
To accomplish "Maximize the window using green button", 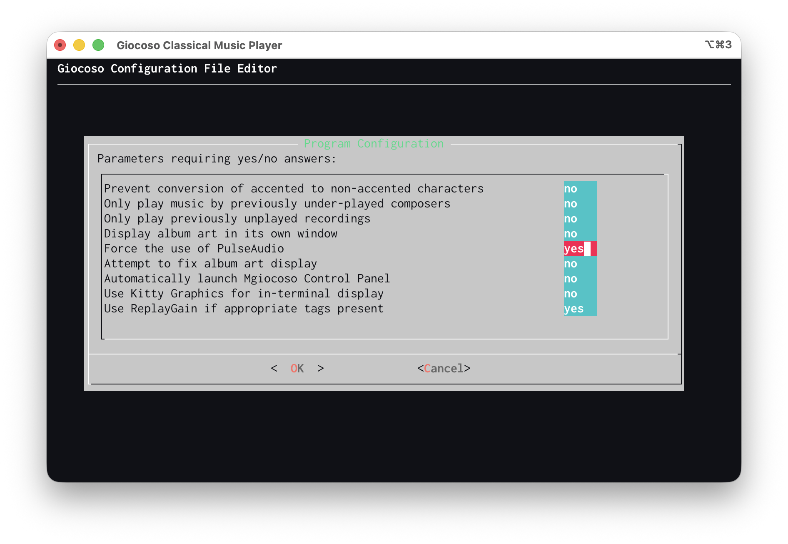I will (x=98, y=45).
